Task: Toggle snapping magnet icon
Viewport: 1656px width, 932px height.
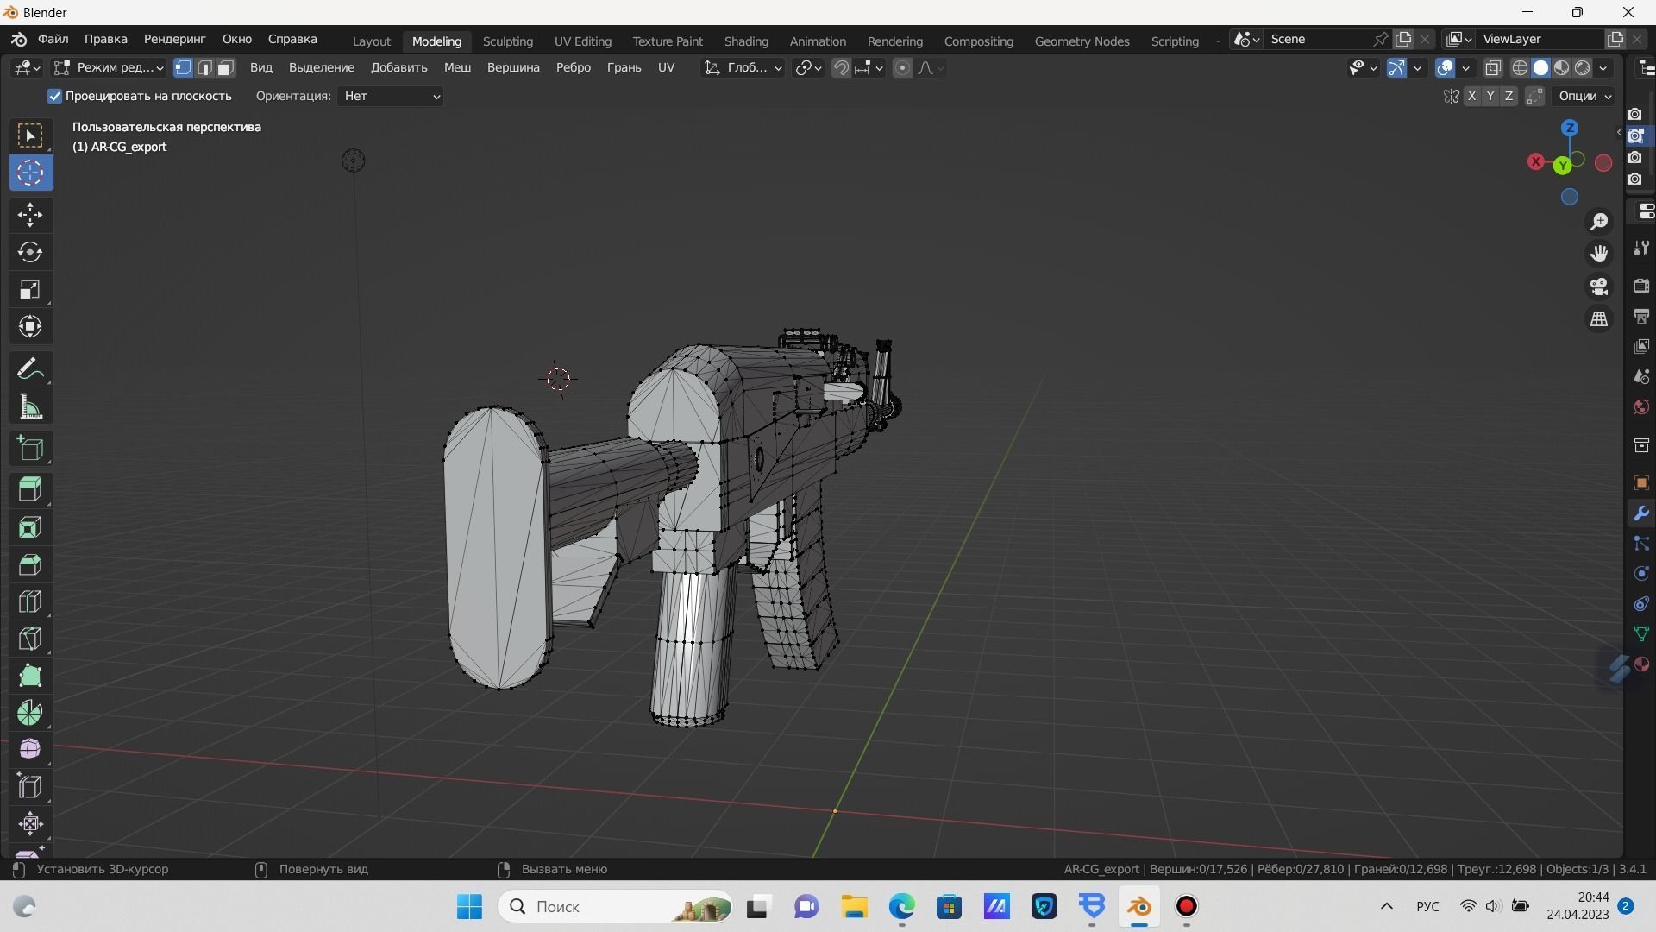Action: tap(841, 67)
